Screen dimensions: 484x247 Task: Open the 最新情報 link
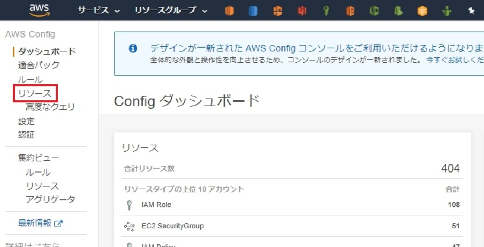pos(35,223)
